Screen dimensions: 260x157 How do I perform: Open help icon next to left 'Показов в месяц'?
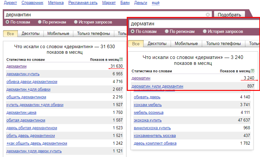121,59
